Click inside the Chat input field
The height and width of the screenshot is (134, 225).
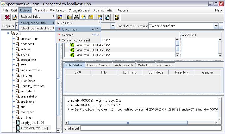pyautogui.click(x=151, y=128)
